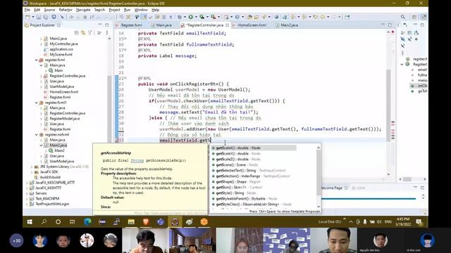
Task: Click the Java perspective icon at toolbar end
Action: click(x=424, y=17)
